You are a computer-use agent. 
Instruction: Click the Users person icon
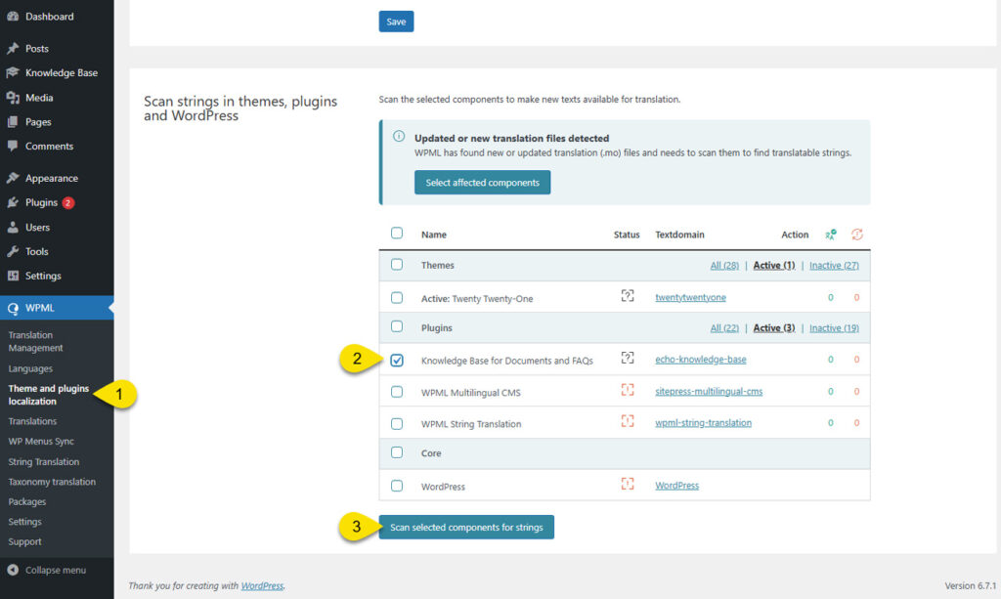[13, 227]
